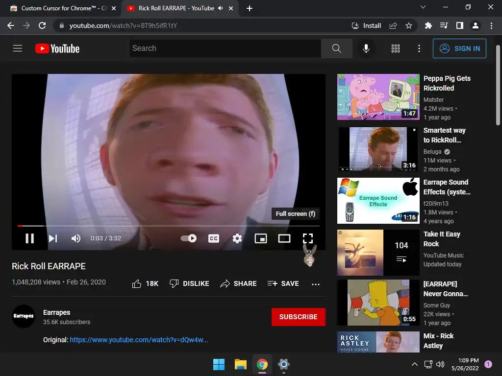The width and height of the screenshot is (502, 376).
Task: Open video settings gear
Action: coord(237,238)
